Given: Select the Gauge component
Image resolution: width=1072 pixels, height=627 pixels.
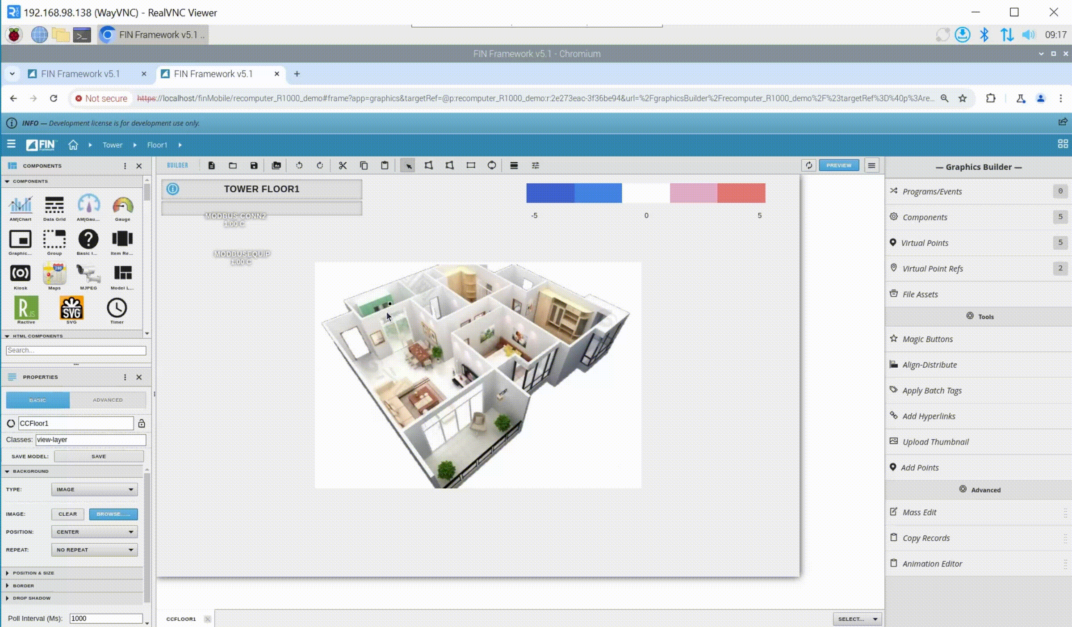Looking at the screenshot, I should (x=122, y=207).
